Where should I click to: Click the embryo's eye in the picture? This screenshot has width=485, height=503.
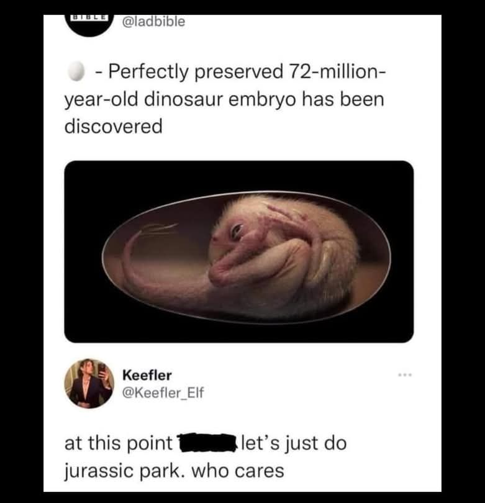tap(237, 232)
